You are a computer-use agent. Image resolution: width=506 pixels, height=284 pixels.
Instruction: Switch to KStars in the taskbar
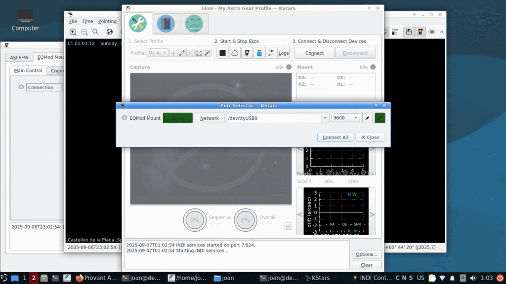(320, 278)
